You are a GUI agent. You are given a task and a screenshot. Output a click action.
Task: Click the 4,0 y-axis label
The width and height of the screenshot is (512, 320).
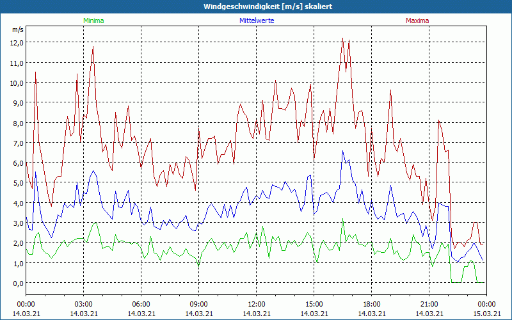(19, 203)
